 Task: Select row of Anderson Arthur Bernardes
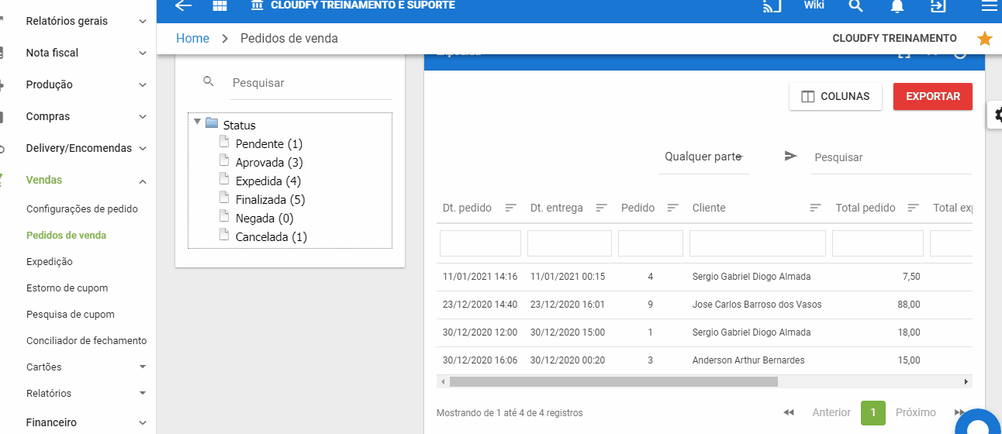tap(704, 360)
